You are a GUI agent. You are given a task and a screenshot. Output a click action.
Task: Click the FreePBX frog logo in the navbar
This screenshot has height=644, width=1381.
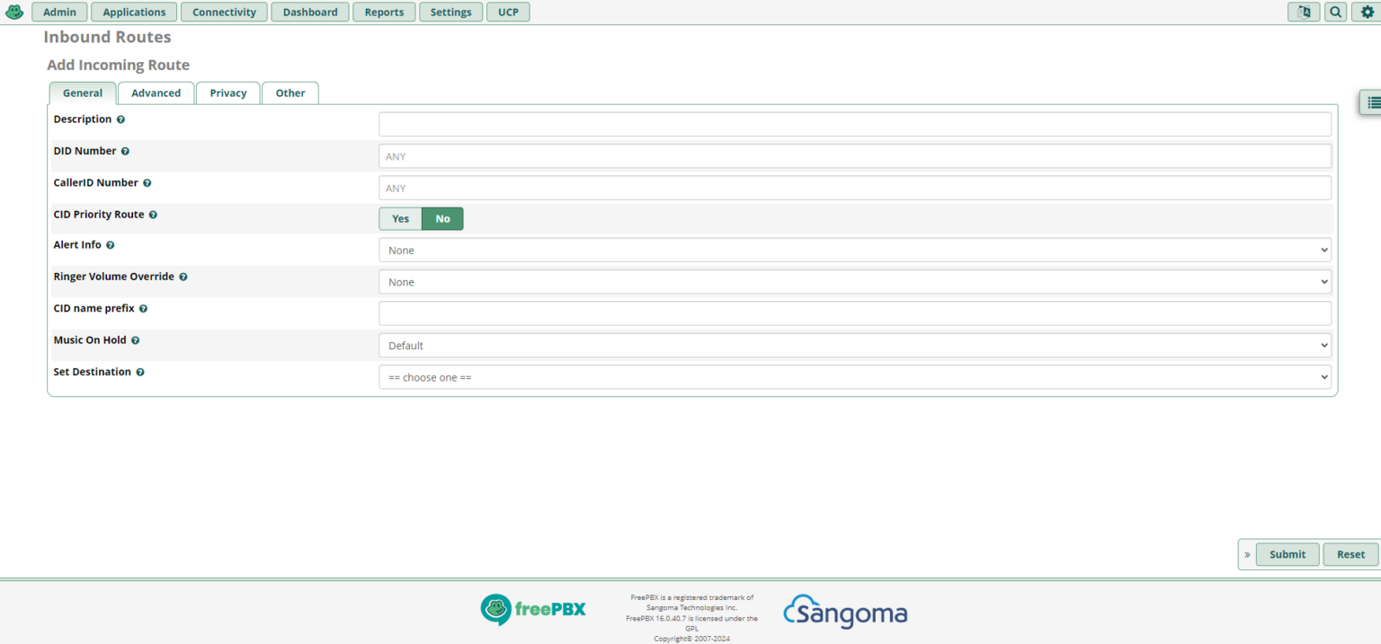[13, 12]
